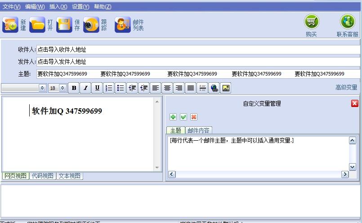Switch to the 邮件内容 tab
This screenshot has width=362, height=223.
click(199, 130)
